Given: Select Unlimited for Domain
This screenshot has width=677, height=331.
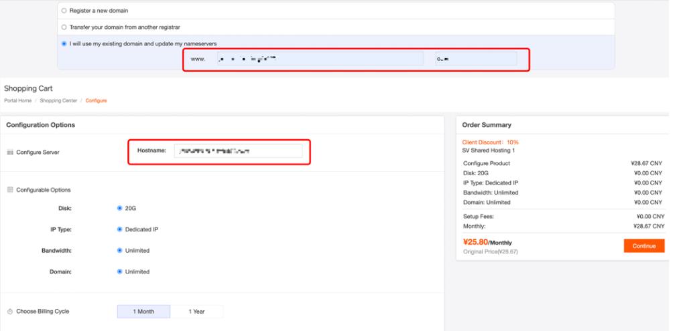Looking at the screenshot, I should click(120, 271).
